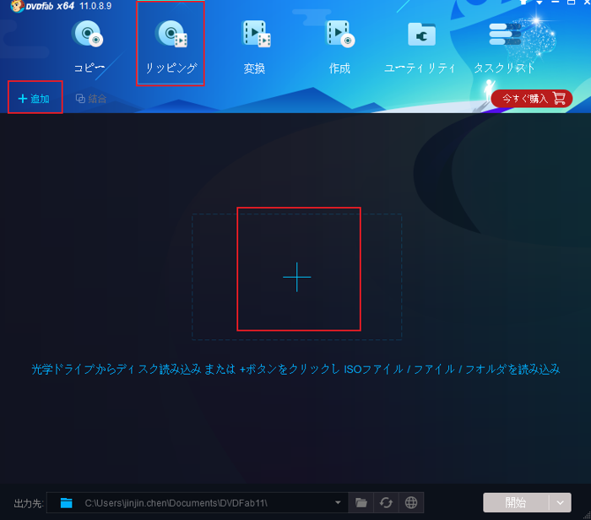Expand the dropdown arrow beside 開始
Viewport: 591px width, 520px height.
pos(560,502)
